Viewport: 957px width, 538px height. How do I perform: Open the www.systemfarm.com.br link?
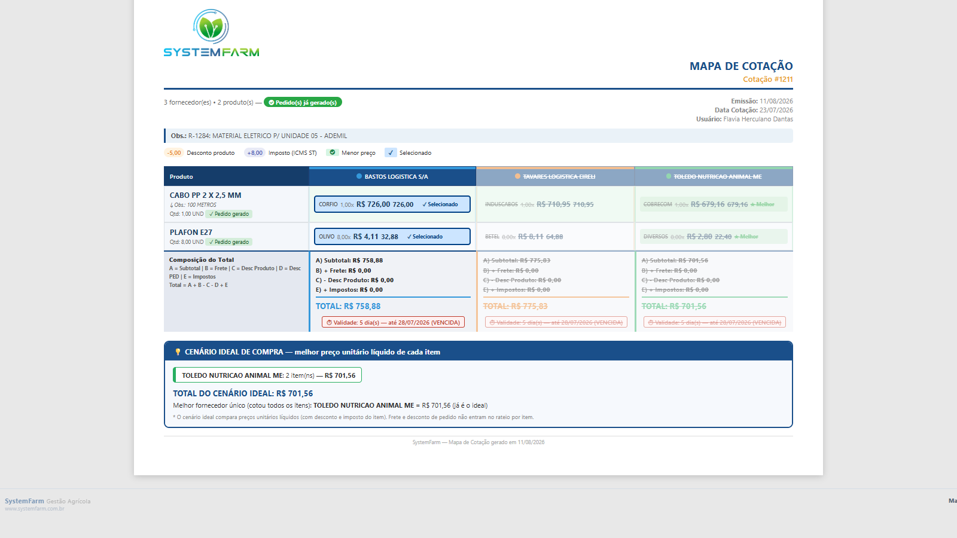coord(35,509)
